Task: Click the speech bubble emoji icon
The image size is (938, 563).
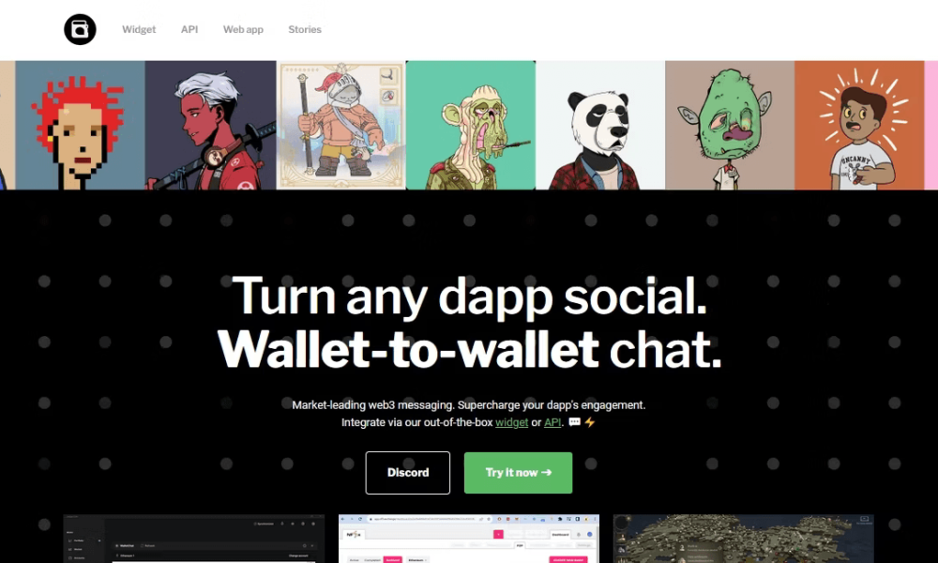Action: pyautogui.click(x=574, y=422)
